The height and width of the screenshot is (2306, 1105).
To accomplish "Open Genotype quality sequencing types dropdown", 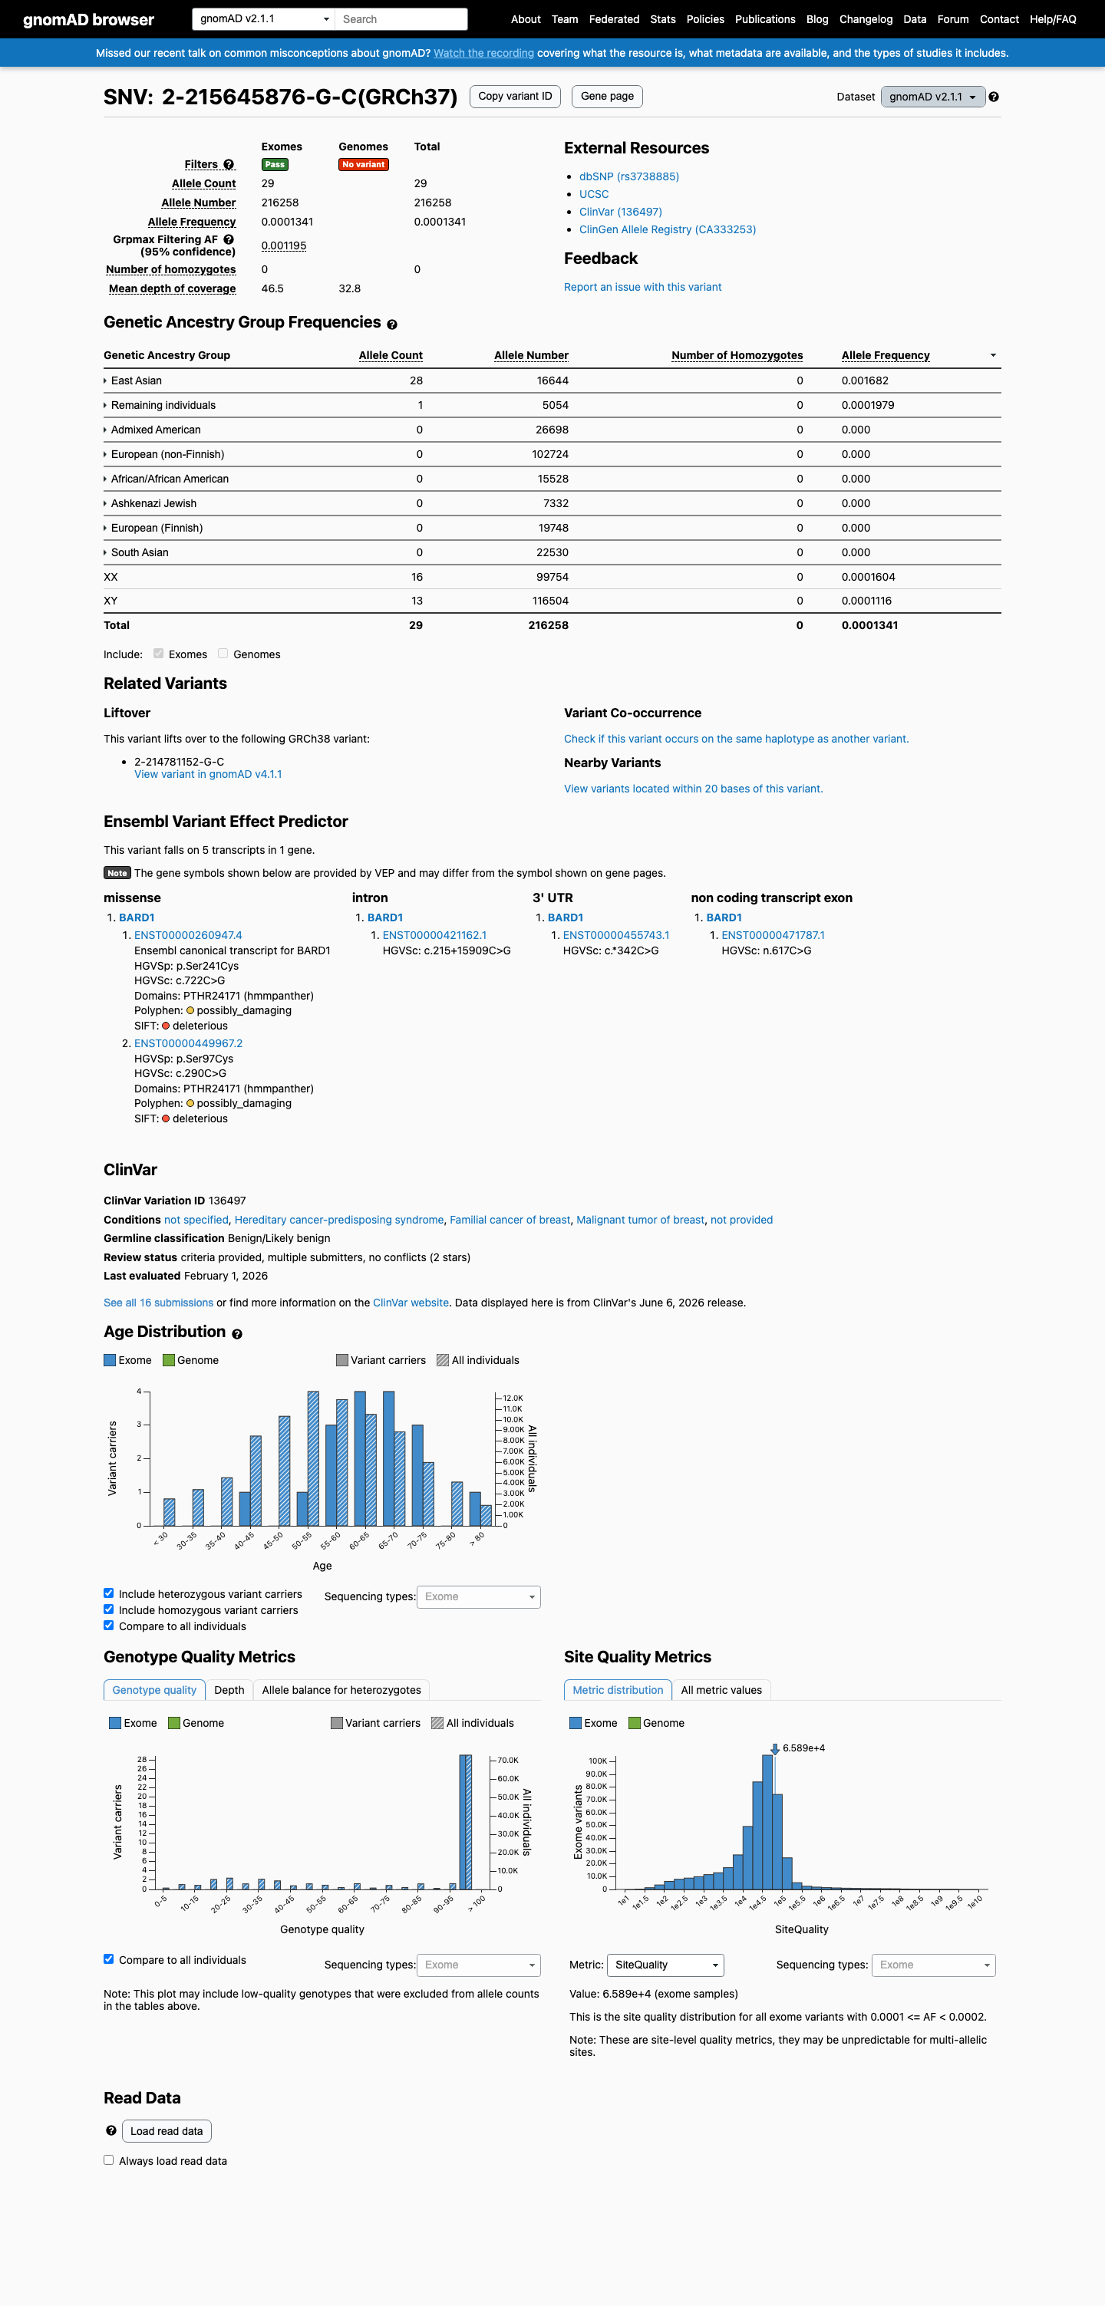I will pos(478,1965).
